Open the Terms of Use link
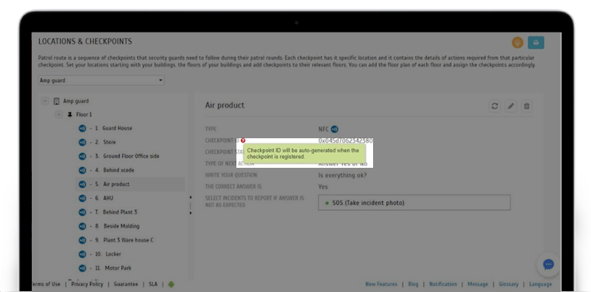Image resolution: width=591 pixels, height=292 pixels. click(x=46, y=284)
